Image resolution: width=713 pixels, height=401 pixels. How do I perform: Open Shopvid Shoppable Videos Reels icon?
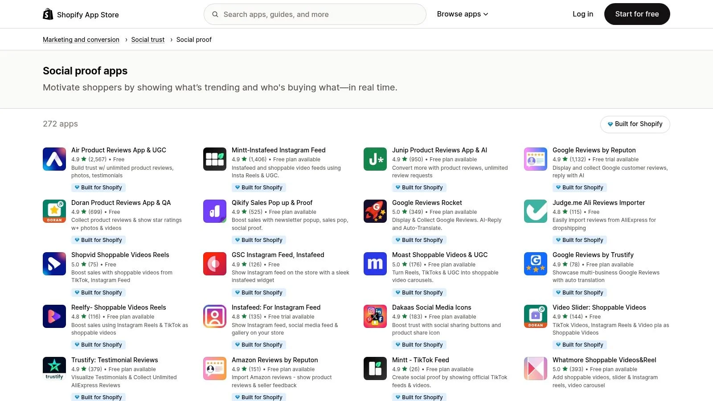pos(54,264)
